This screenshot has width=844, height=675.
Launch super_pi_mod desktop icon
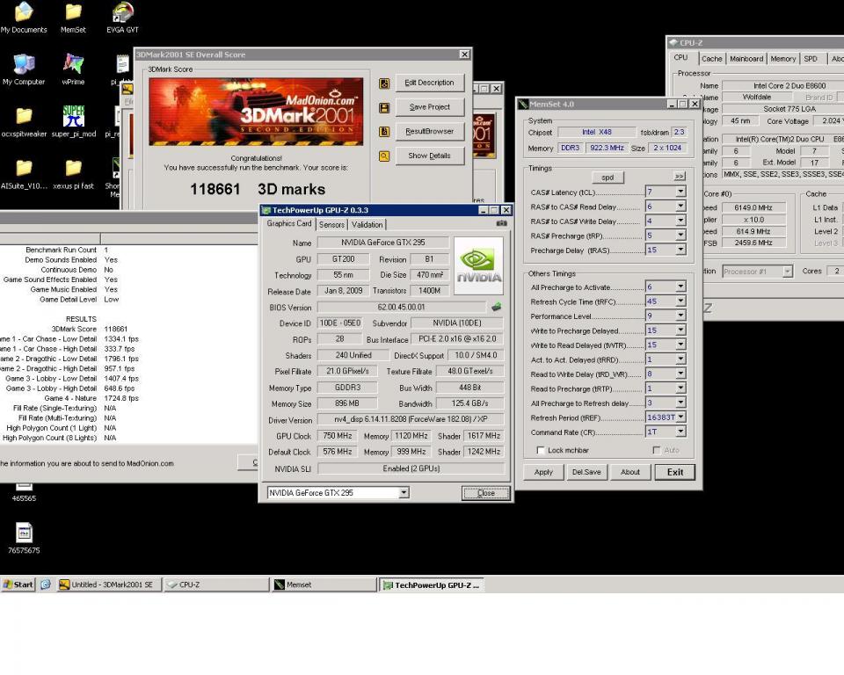[74, 122]
